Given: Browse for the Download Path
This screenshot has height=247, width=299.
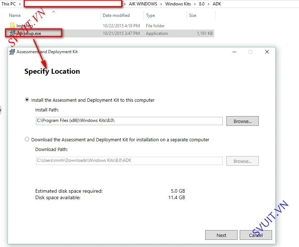Looking at the screenshot, I should click(242, 161).
